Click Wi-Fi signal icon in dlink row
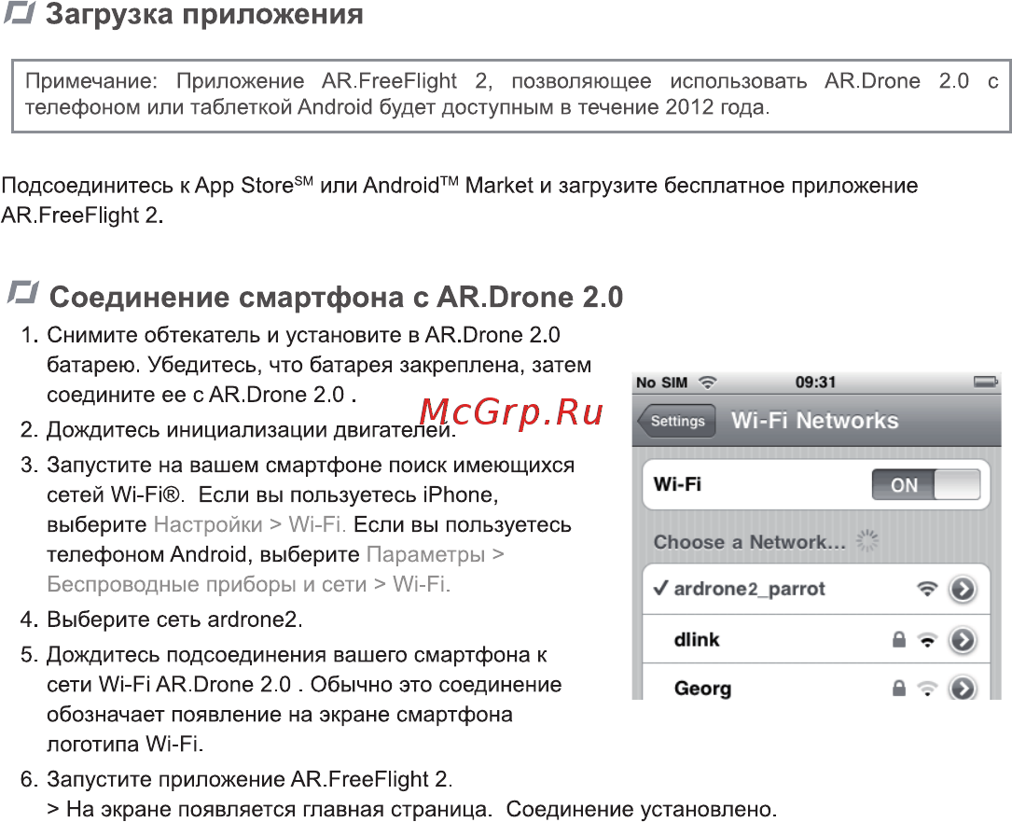 (927, 640)
